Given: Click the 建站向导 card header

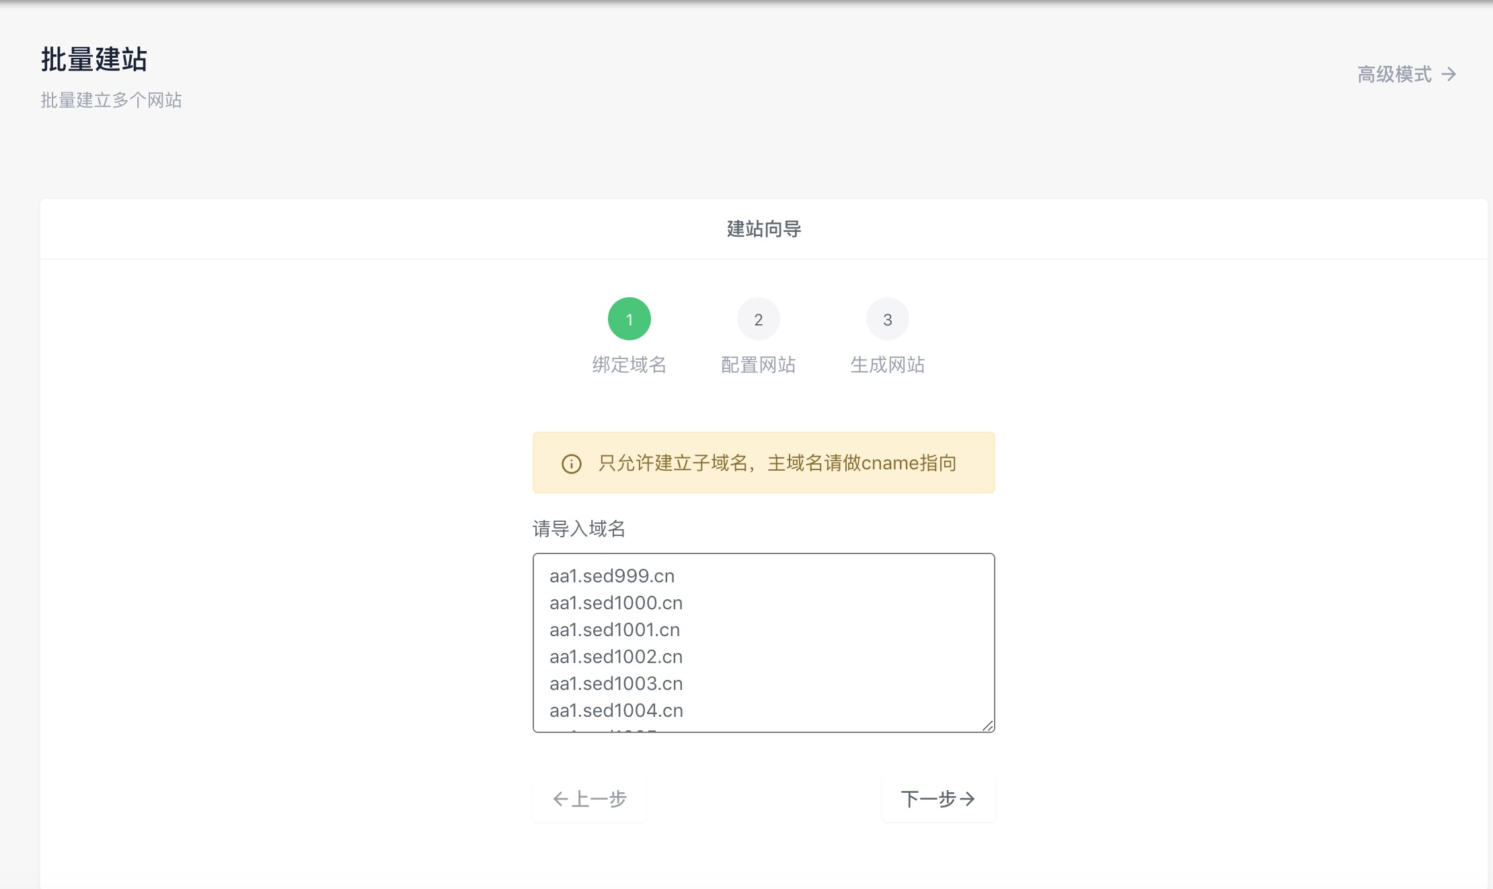Looking at the screenshot, I should tap(764, 229).
